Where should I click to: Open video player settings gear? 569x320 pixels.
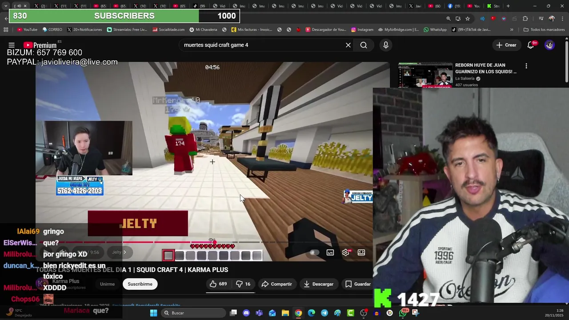click(345, 252)
